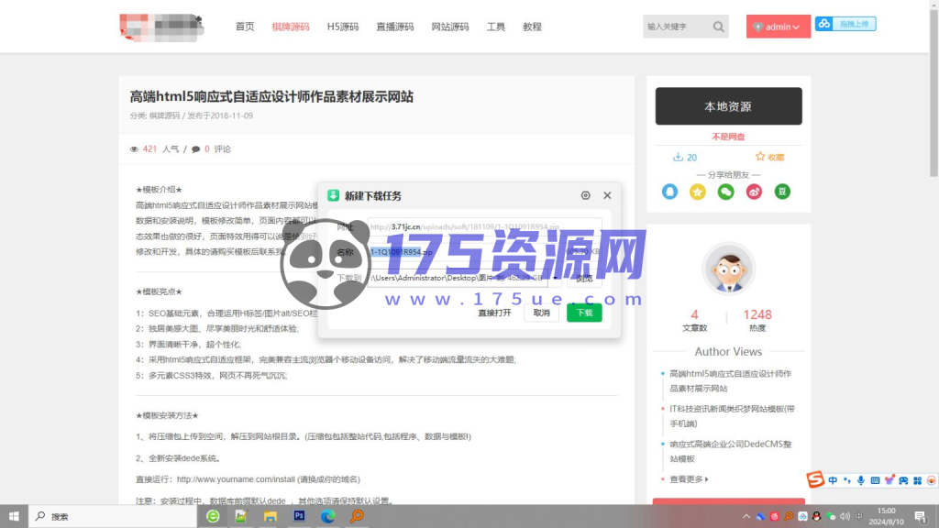This screenshot has width=939, height=528.
Task: Share via the blue QQ icon
Action: (669, 192)
